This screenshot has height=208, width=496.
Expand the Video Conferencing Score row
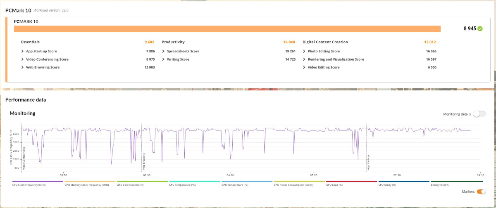pos(22,59)
